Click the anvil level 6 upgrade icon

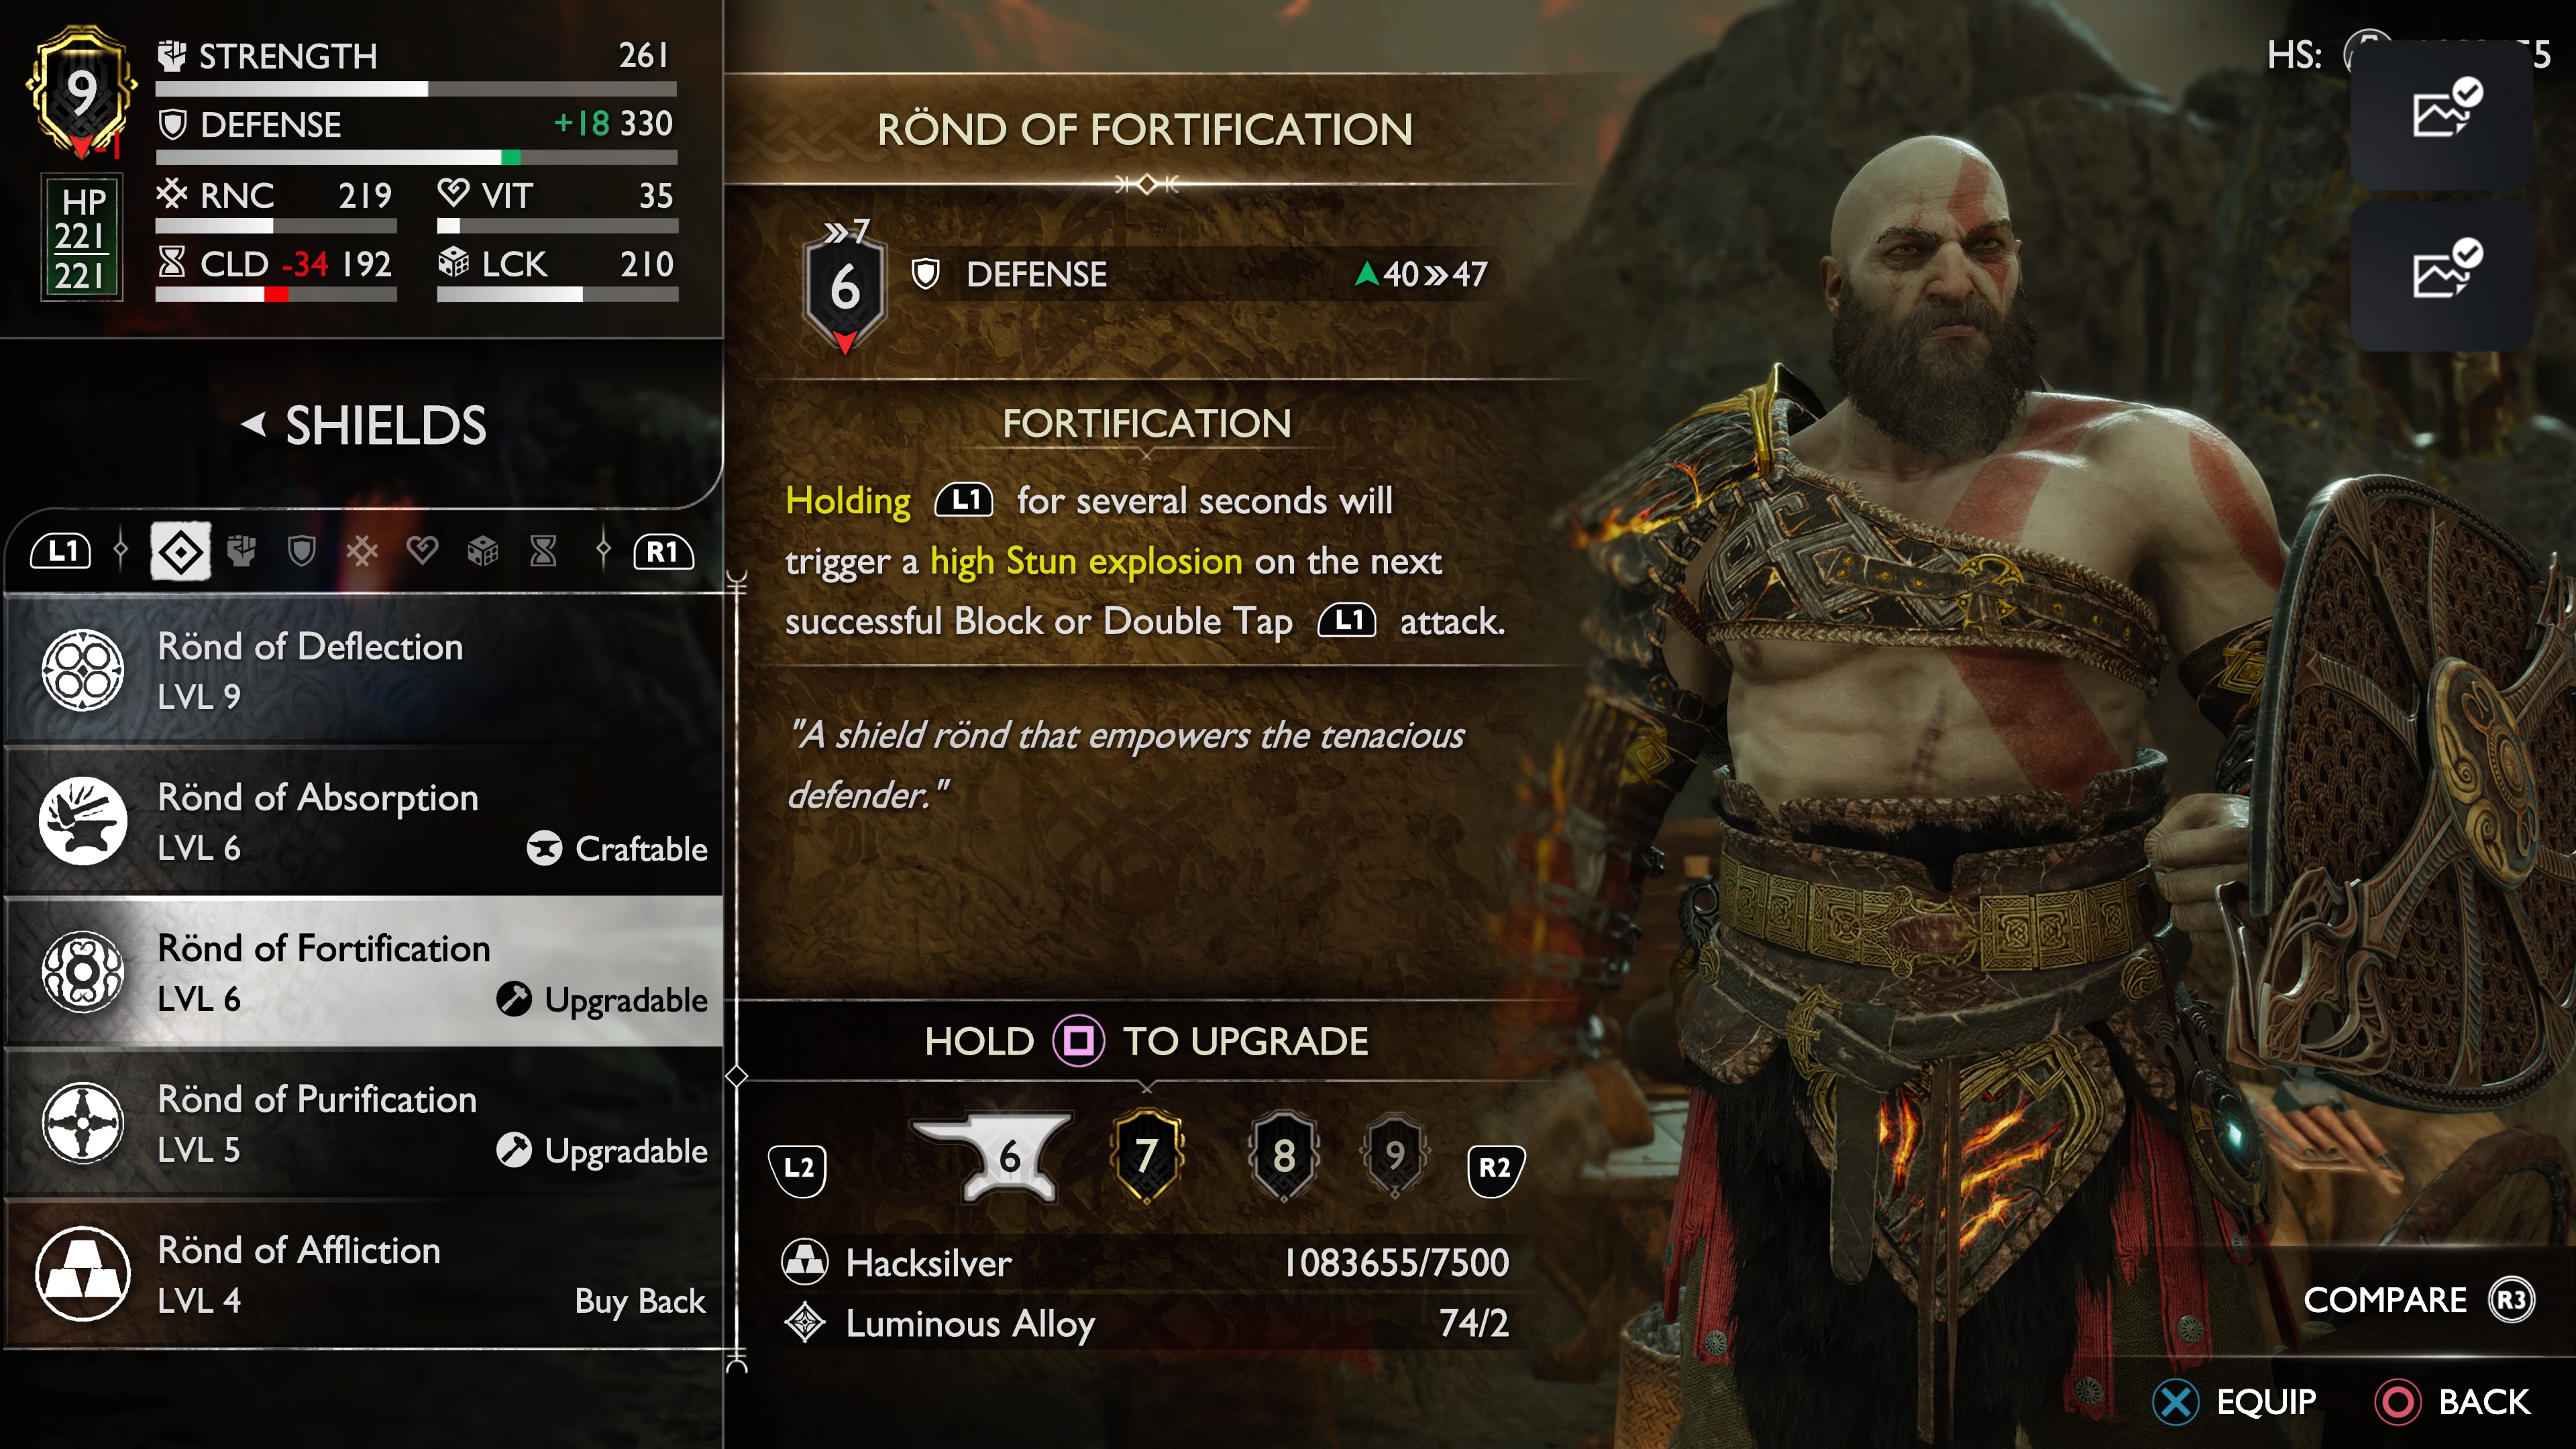pyautogui.click(x=994, y=1157)
